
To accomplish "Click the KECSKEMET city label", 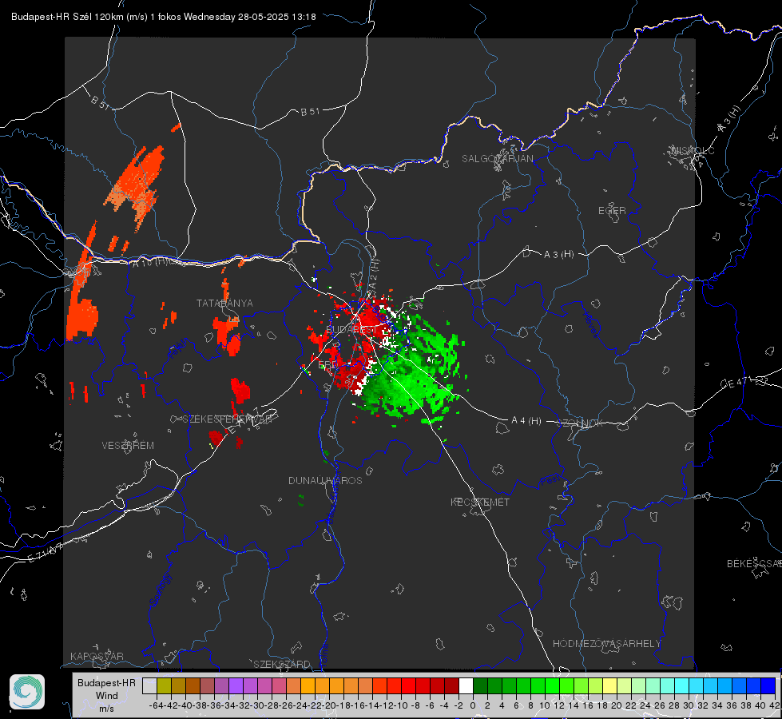I will pos(480,502).
